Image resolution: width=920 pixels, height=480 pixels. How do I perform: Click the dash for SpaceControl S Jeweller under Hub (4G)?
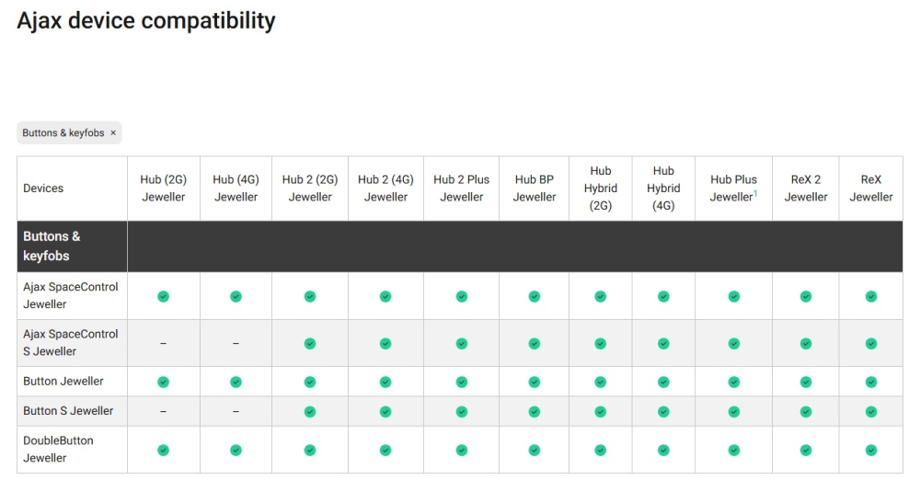coord(236,343)
